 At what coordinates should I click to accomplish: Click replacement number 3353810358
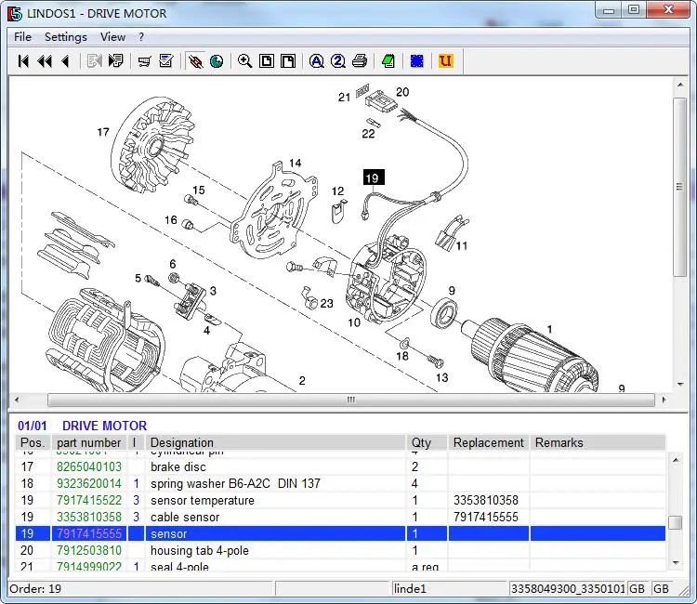[486, 501]
